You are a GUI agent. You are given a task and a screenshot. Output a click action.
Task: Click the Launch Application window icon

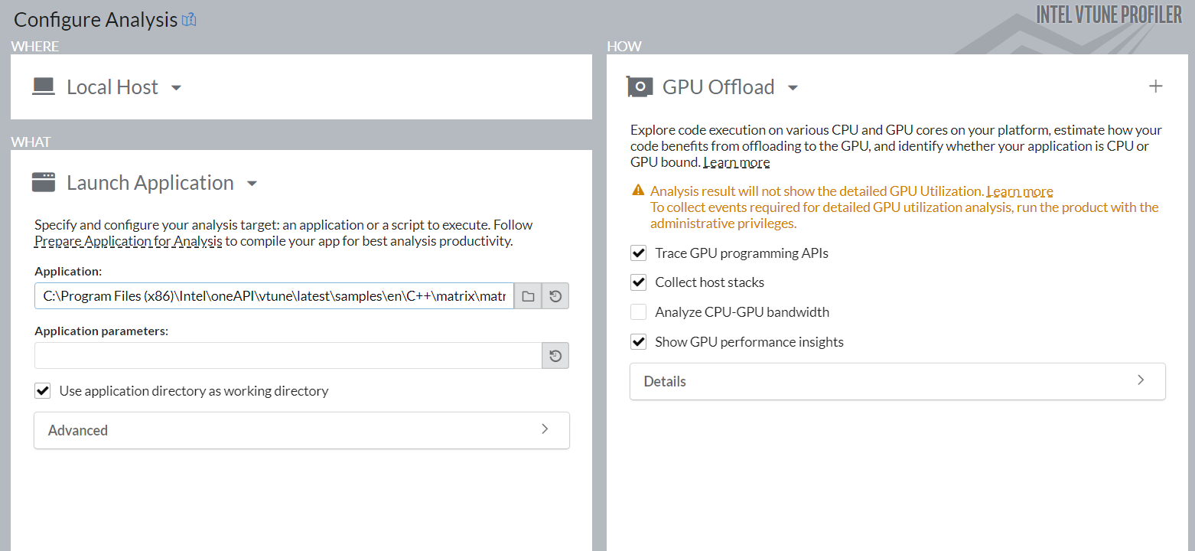coord(44,182)
